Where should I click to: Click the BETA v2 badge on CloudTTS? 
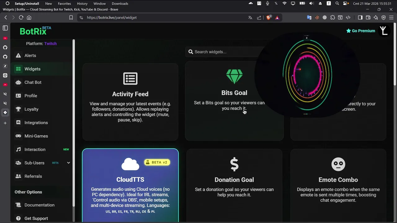tap(157, 162)
